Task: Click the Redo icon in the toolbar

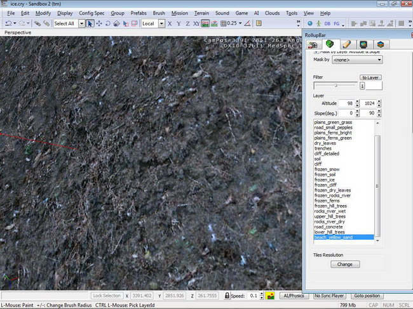Action: click(x=22, y=23)
